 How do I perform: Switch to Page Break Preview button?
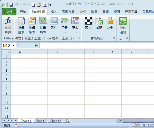tap(143, 125)
